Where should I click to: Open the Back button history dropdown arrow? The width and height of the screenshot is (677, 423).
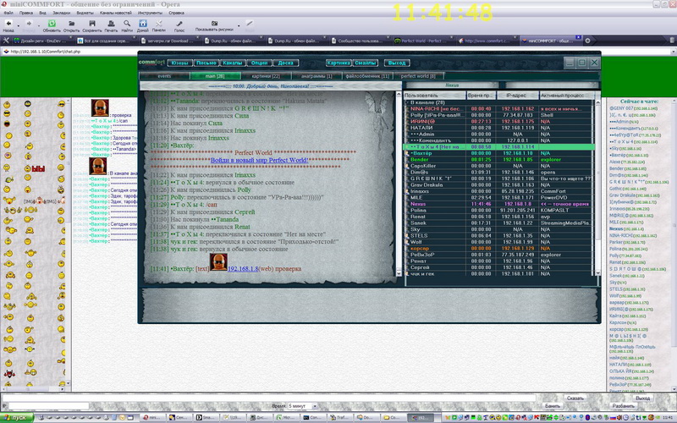[19, 26]
